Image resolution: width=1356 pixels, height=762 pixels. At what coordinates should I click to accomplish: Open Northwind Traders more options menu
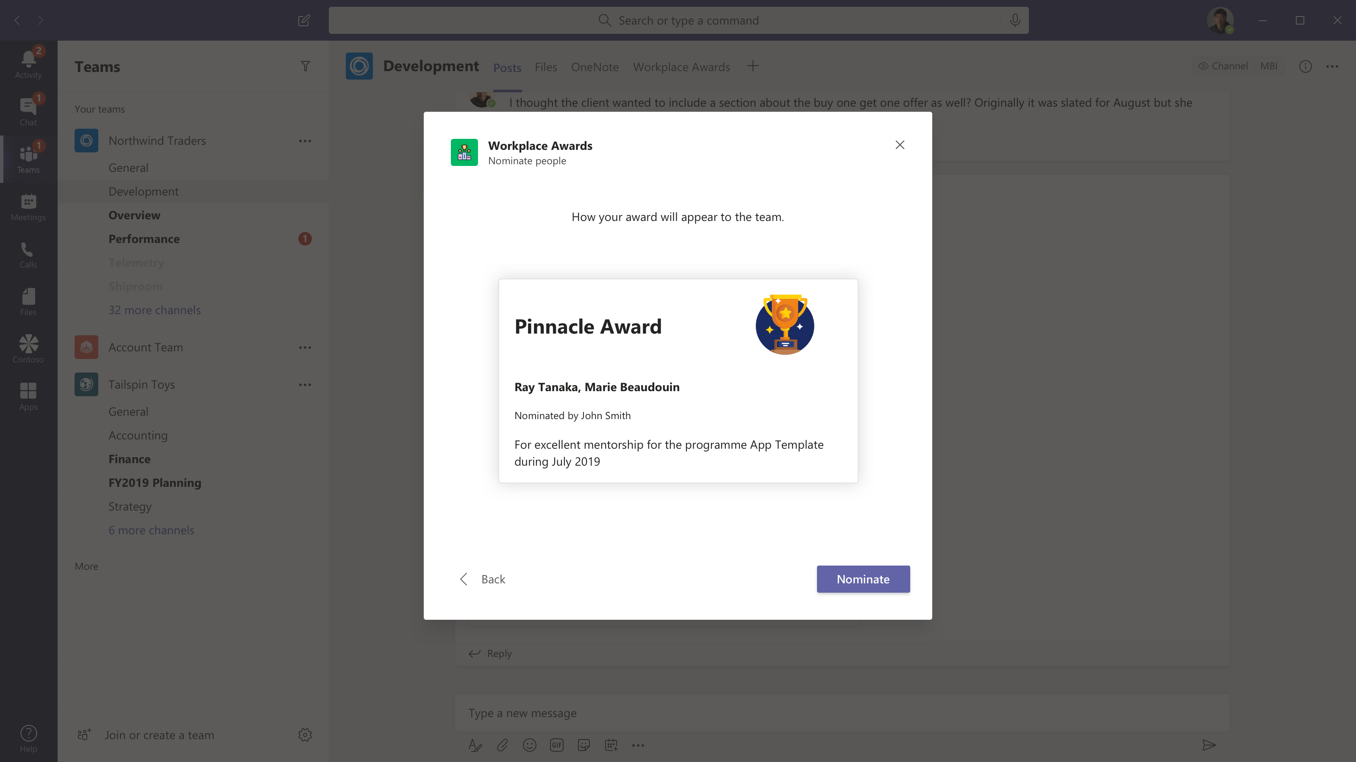(x=305, y=141)
